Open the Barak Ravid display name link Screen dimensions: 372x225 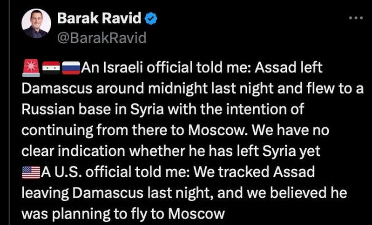[100, 19]
